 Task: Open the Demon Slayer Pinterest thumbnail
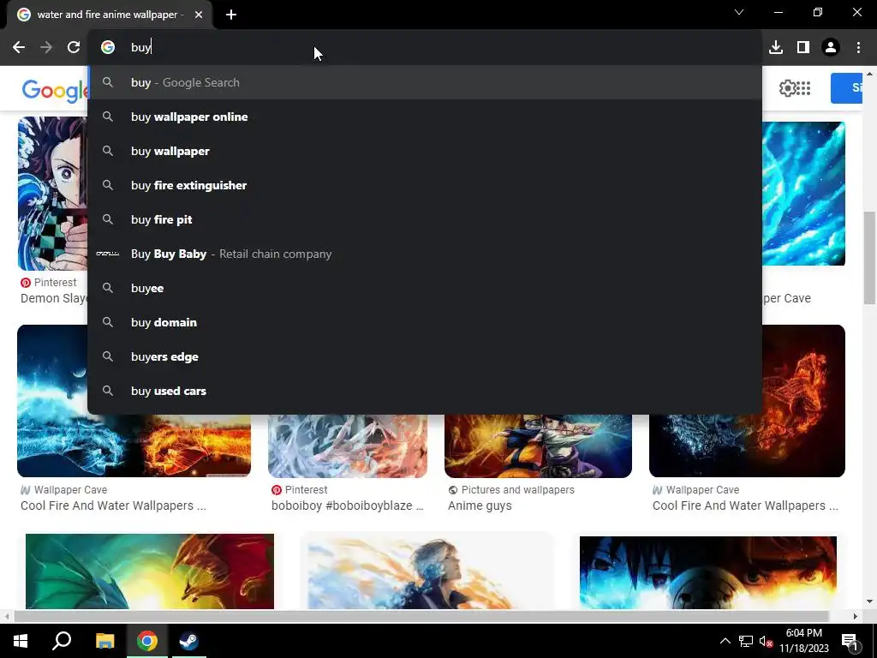click(x=52, y=194)
